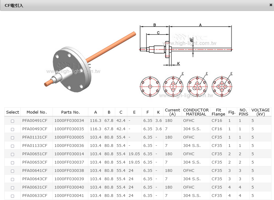Select model PFA00641CF checkbox

click(x=13, y=171)
